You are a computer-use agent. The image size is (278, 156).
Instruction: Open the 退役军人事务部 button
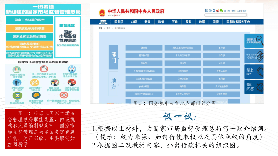(x=183, y=94)
